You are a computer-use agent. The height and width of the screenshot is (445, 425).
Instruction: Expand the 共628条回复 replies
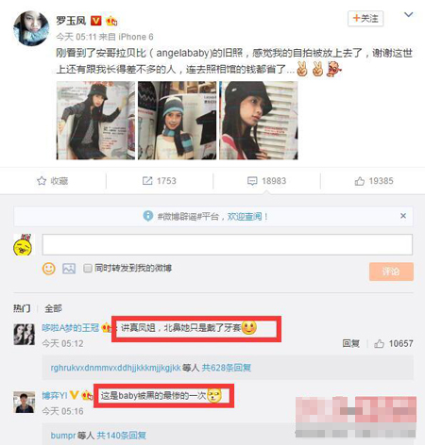pyautogui.click(x=227, y=368)
